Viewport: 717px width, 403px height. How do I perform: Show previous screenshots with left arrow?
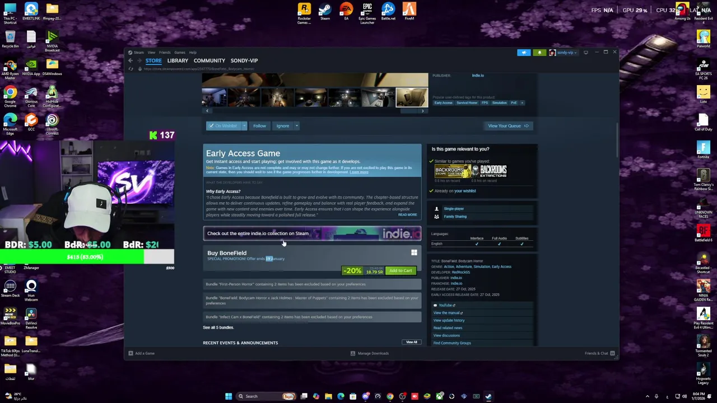coord(207,111)
